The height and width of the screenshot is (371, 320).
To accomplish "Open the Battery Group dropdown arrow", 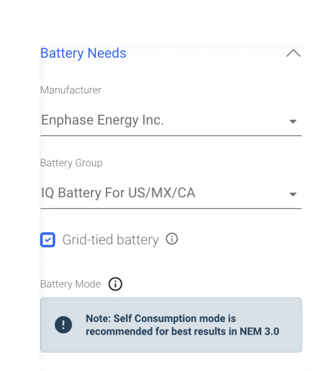I will click(293, 194).
